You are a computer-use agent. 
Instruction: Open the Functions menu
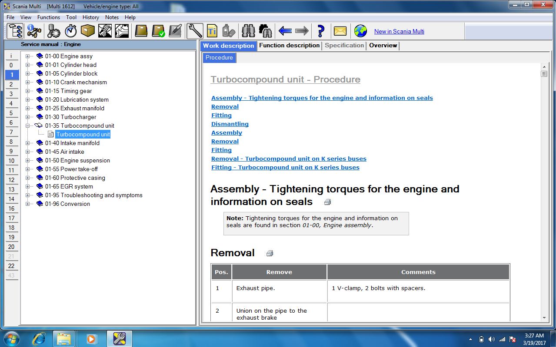[49, 17]
